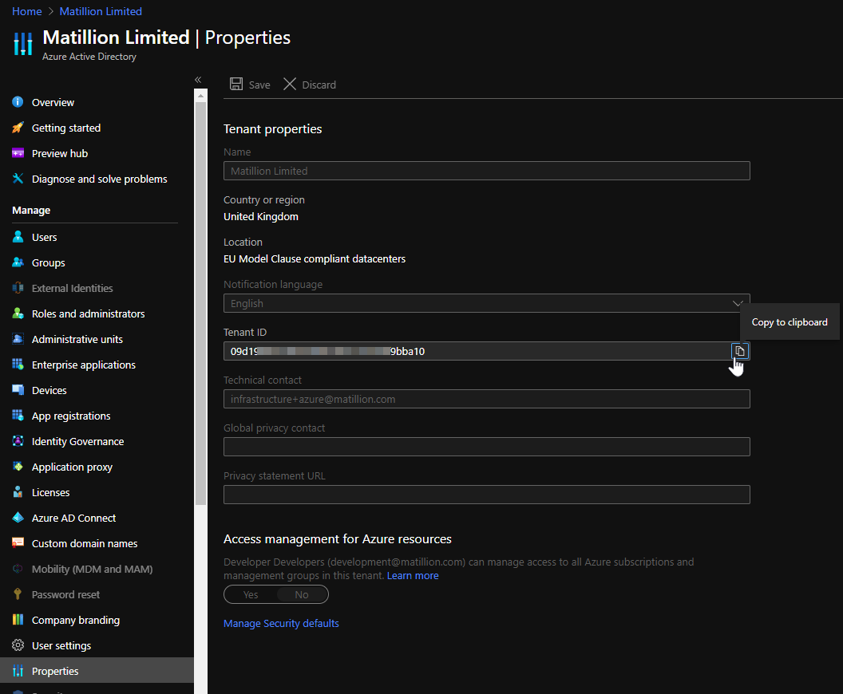Click the Company branding icon

tap(18, 620)
